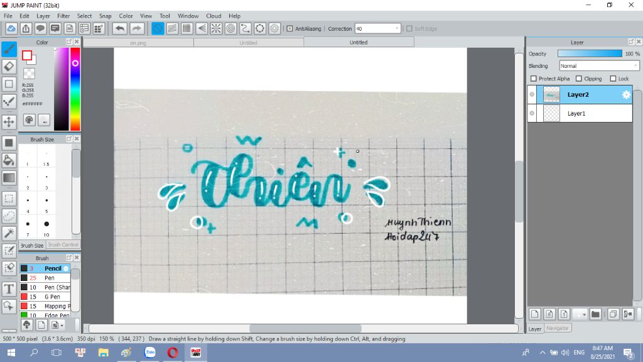Open the color palette icon in Color panel

pyautogui.click(x=29, y=120)
